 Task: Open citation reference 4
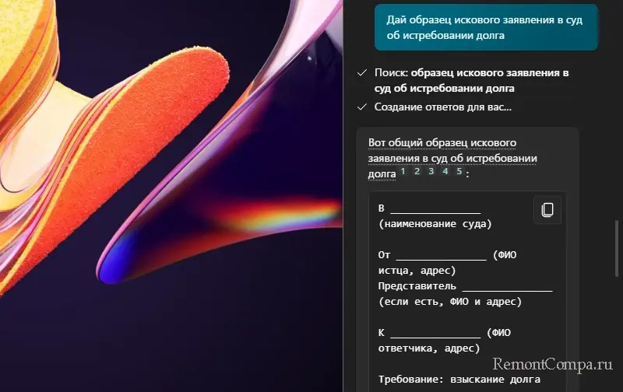pos(445,171)
